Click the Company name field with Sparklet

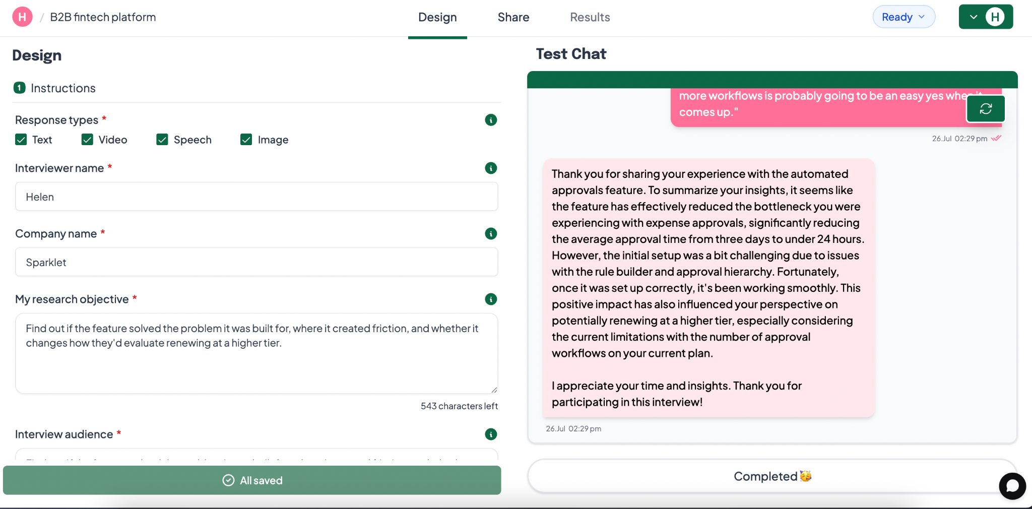(x=256, y=262)
